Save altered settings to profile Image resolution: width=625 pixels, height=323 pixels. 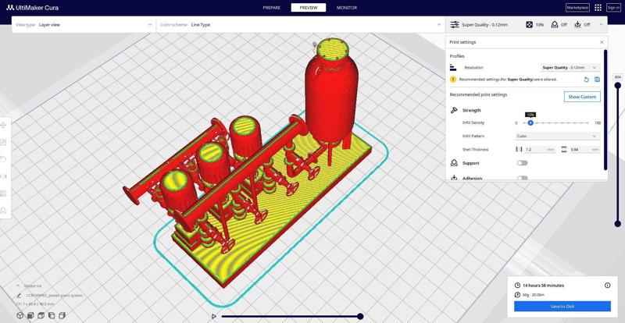597,80
